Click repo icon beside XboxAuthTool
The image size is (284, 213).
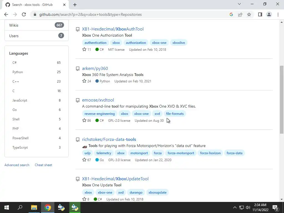78,29
